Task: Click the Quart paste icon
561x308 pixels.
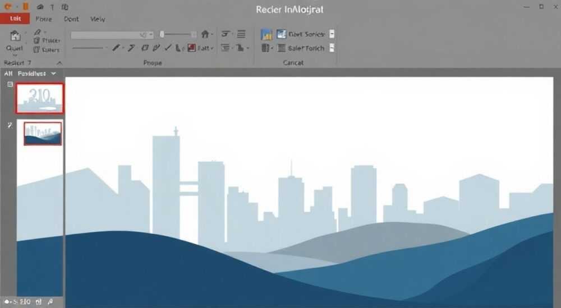Action: [15, 36]
